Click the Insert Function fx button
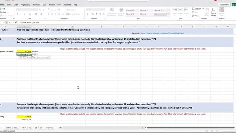 coord(16,23)
